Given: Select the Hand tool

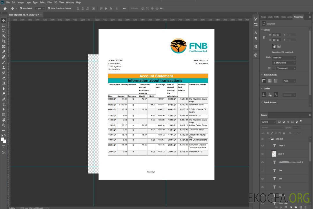Looking at the screenshot, I should point(3,120).
